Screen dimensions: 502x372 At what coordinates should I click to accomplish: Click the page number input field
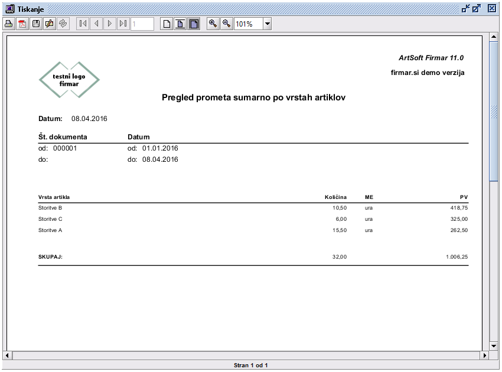point(142,24)
